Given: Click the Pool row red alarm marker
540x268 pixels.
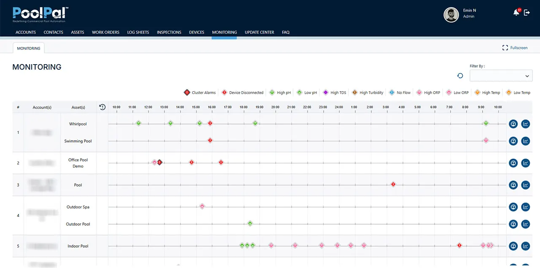Looking at the screenshot, I should 393,184.
